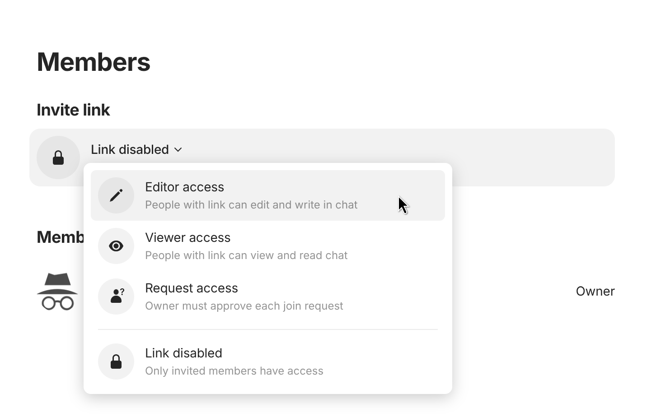Click the Members page heading
The height and width of the screenshot is (417, 656).
coord(93,62)
